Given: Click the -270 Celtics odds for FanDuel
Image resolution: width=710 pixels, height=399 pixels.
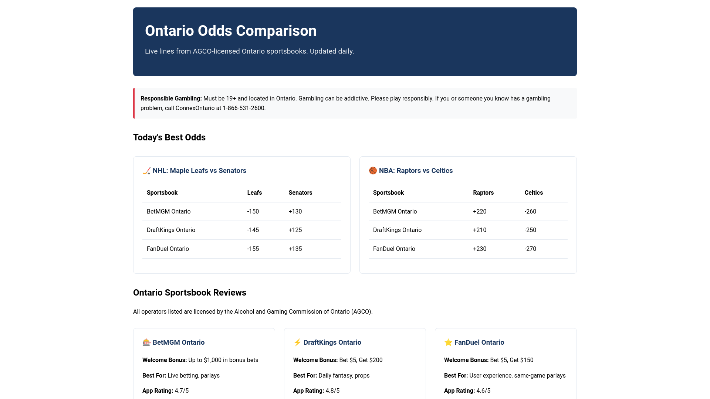Looking at the screenshot, I should (x=530, y=249).
